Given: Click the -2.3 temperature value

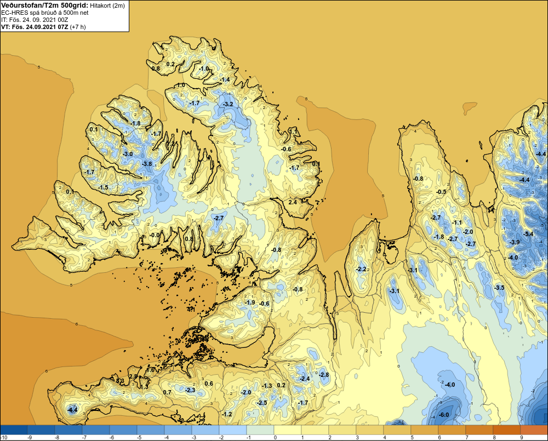Looking at the screenshot, I should (190, 390).
